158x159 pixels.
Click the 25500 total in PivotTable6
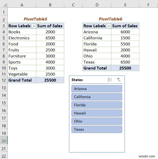pyautogui.click(x=125, y=68)
